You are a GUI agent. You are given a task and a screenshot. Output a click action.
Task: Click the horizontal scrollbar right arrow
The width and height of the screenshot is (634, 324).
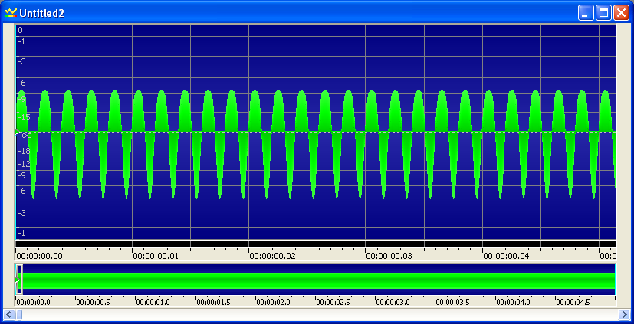click(624, 314)
